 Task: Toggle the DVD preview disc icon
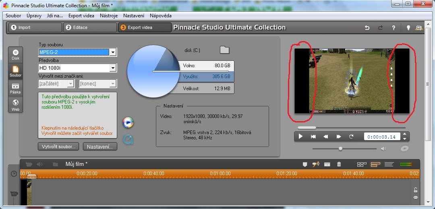[x=404, y=149]
